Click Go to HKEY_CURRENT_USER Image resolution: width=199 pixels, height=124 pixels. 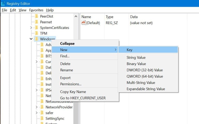point(83,98)
